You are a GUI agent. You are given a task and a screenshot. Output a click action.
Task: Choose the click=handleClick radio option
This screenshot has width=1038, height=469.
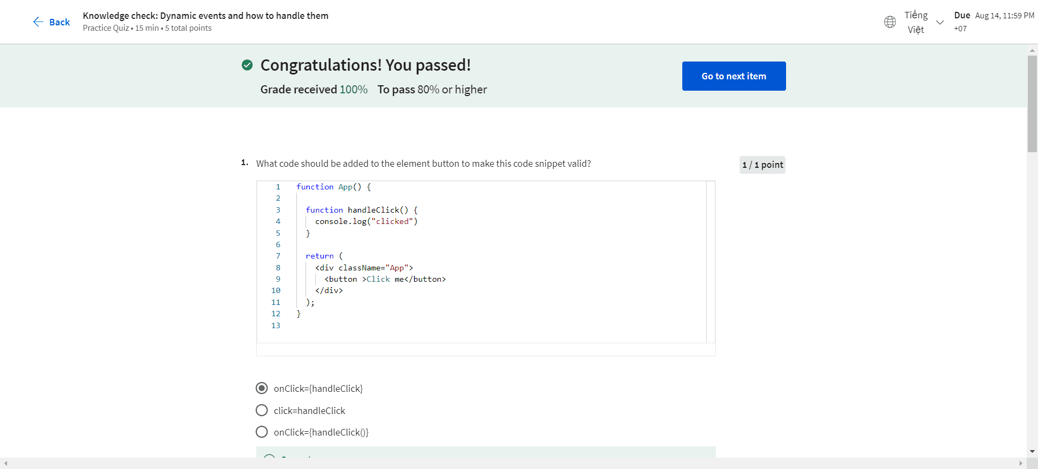click(262, 411)
